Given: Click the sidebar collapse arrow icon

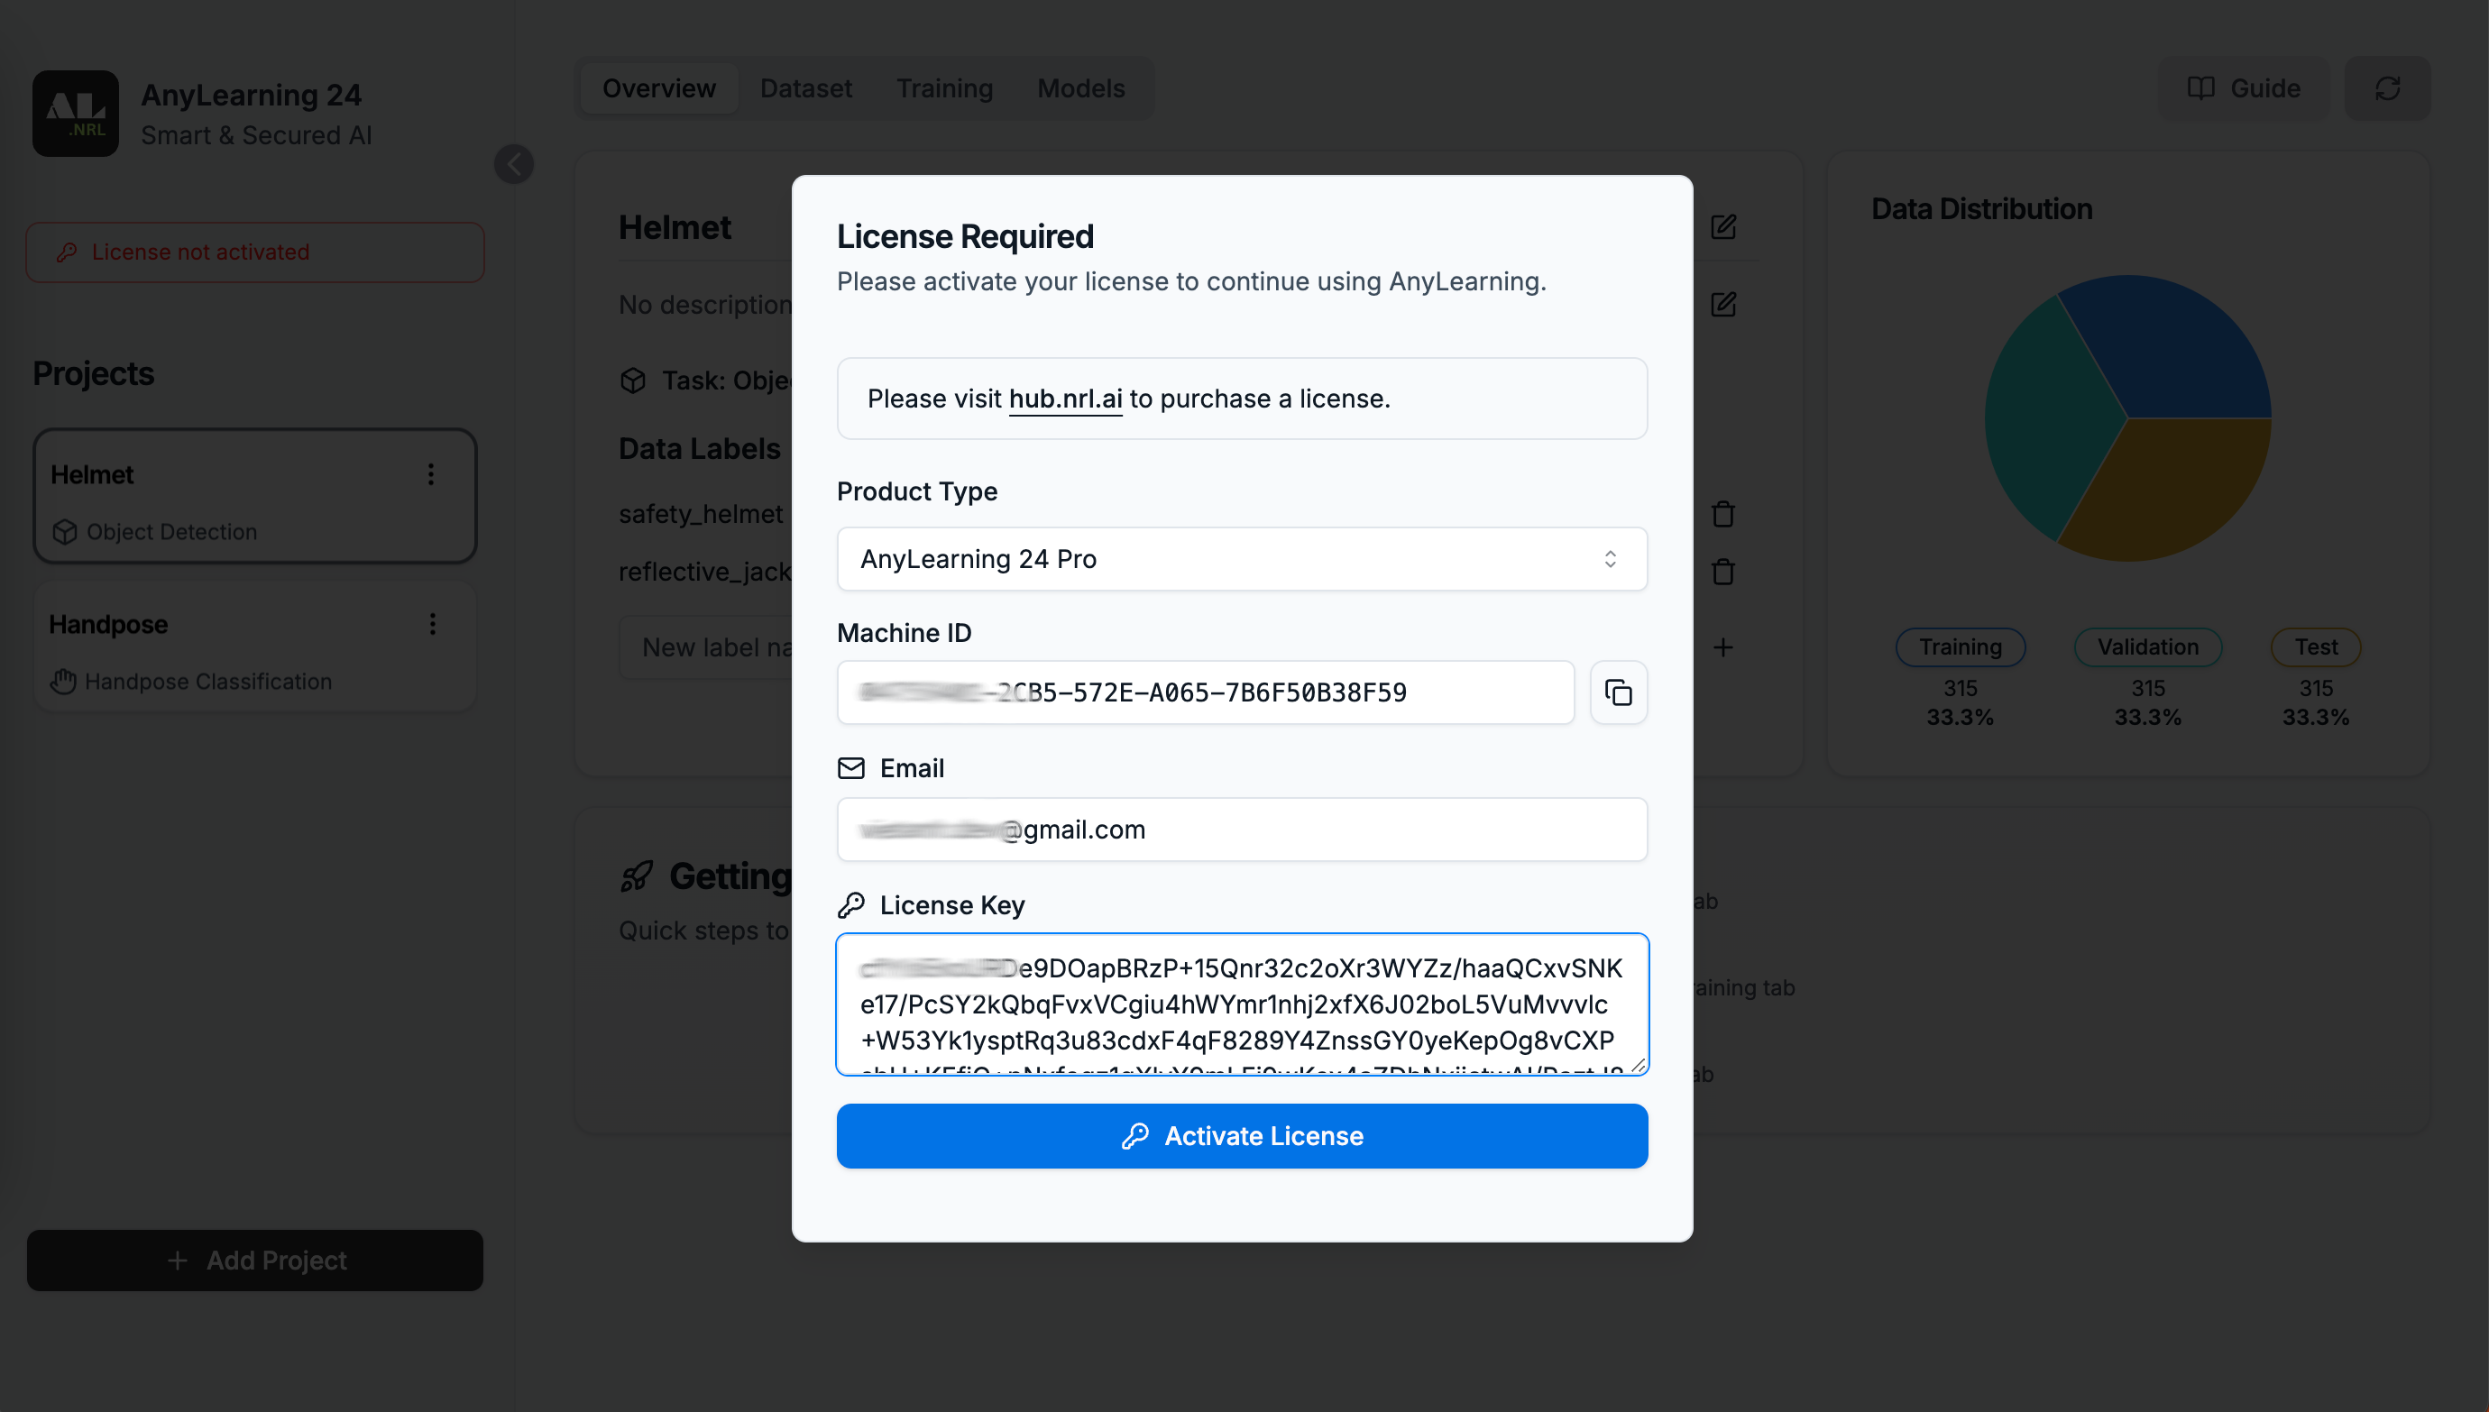Looking at the screenshot, I should point(514,164).
